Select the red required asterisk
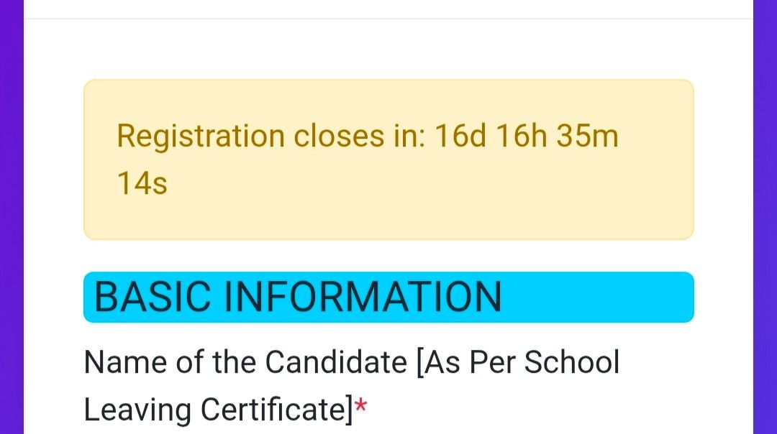The width and height of the screenshot is (777, 434). pyautogui.click(x=360, y=408)
